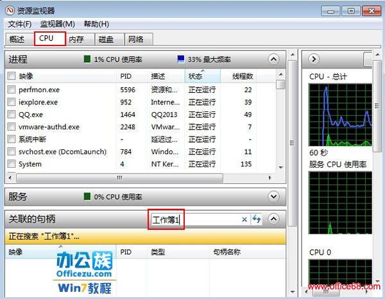The image size is (385, 299).
Task: Select the QQ.exe process row name
Action: tap(31, 115)
